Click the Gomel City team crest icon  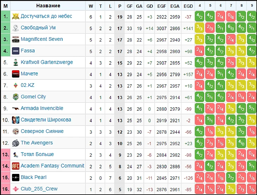pyautogui.click(x=15, y=97)
